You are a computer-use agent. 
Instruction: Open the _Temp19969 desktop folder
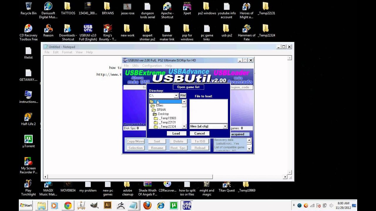247,186
